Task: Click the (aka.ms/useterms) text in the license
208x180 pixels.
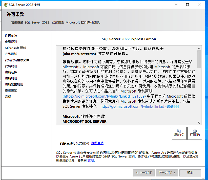Action: click(79, 54)
